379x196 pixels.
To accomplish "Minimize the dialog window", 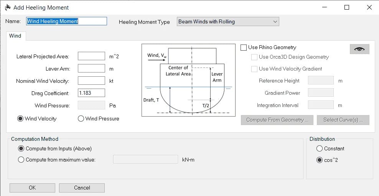I will tap(325, 7).
